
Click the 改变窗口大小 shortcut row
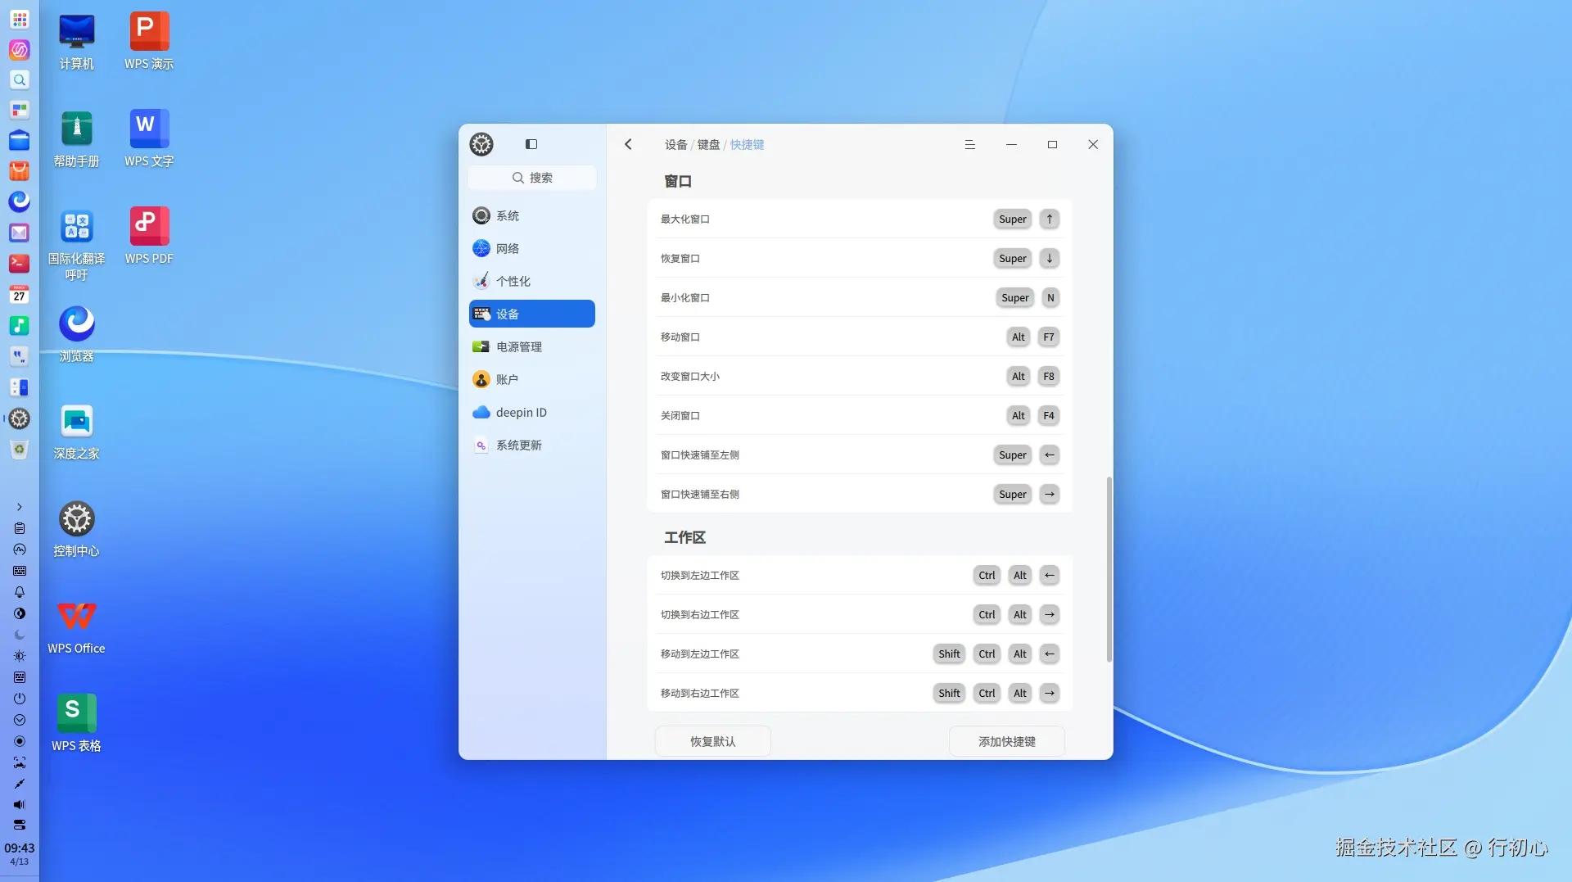(860, 376)
